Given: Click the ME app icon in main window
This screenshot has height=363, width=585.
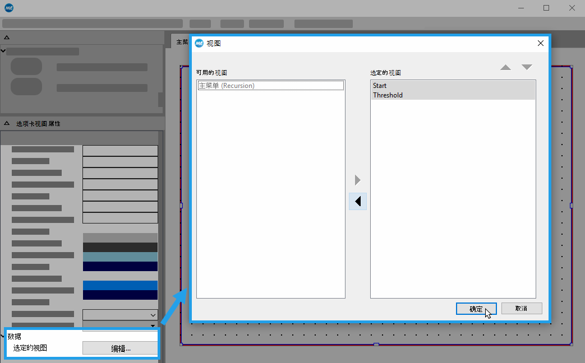Looking at the screenshot, I should tap(8, 8).
